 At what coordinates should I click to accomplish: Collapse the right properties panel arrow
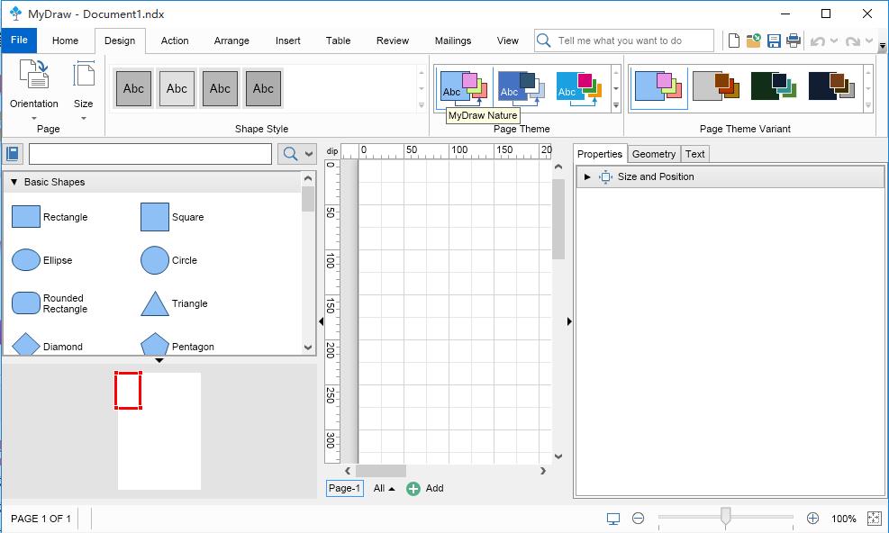(x=569, y=321)
